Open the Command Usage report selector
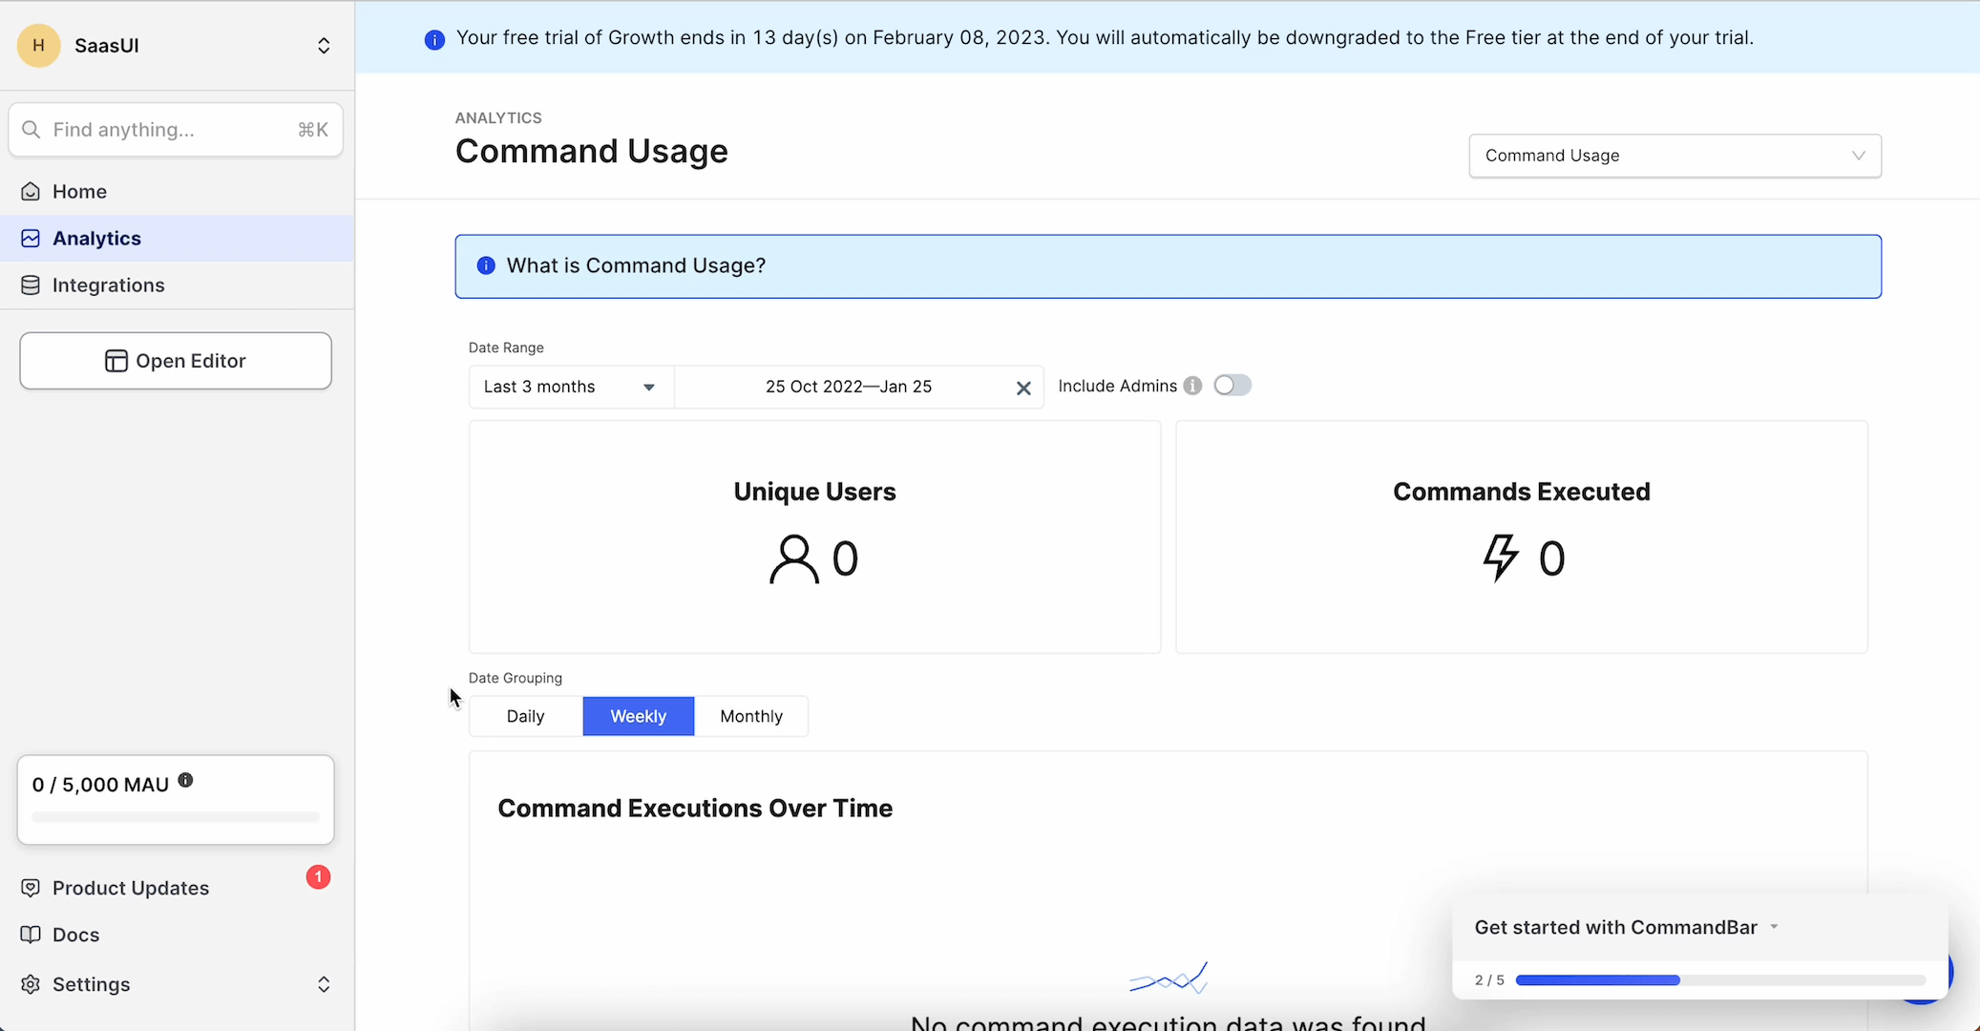This screenshot has height=1031, width=1980. 1674,155
